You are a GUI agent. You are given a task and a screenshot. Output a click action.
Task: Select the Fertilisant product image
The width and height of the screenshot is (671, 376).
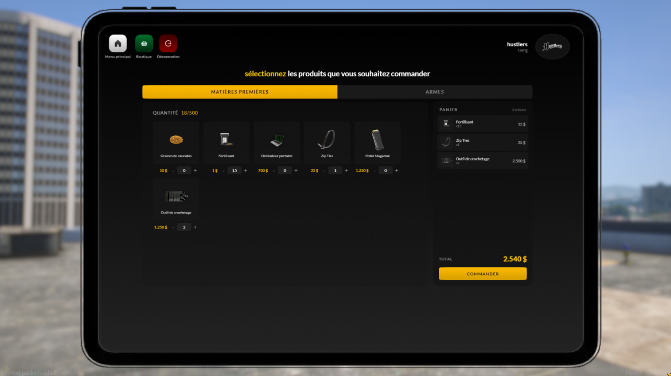click(x=226, y=140)
